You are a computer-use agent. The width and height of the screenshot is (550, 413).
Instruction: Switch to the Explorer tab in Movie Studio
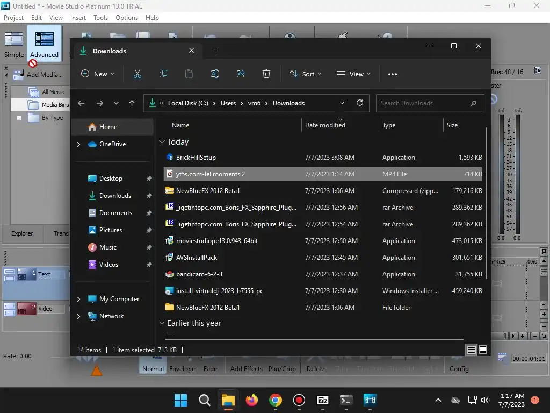tap(22, 233)
